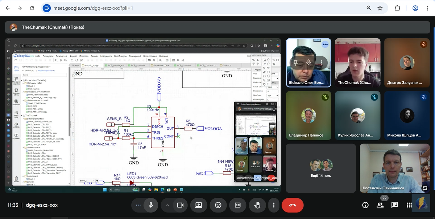Screen dimensions: 435x219
Task: Toggle your camera on or off
Action: (180, 205)
